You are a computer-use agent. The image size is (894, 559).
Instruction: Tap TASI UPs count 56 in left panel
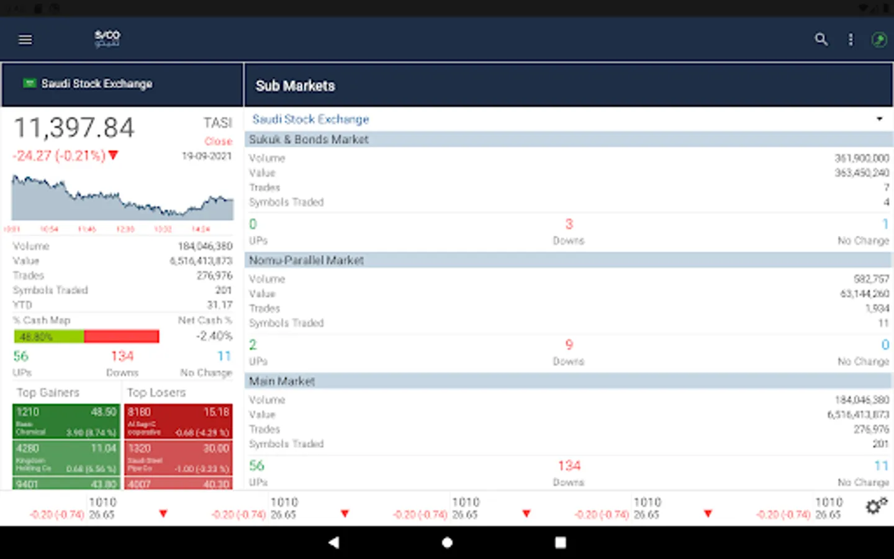coord(20,356)
